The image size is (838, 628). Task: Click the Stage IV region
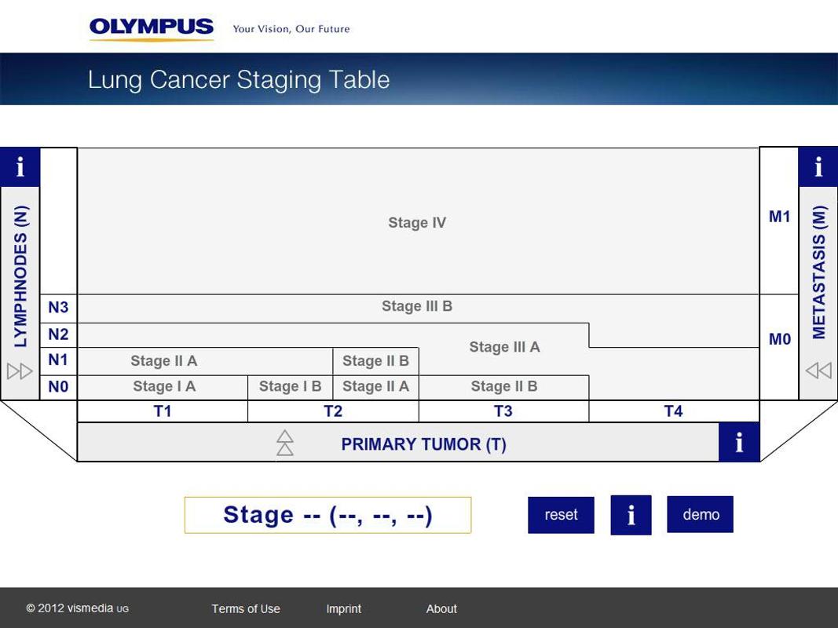point(417,222)
